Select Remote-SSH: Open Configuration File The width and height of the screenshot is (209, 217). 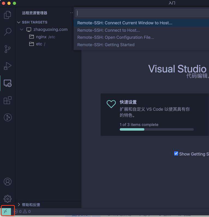[141, 37]
